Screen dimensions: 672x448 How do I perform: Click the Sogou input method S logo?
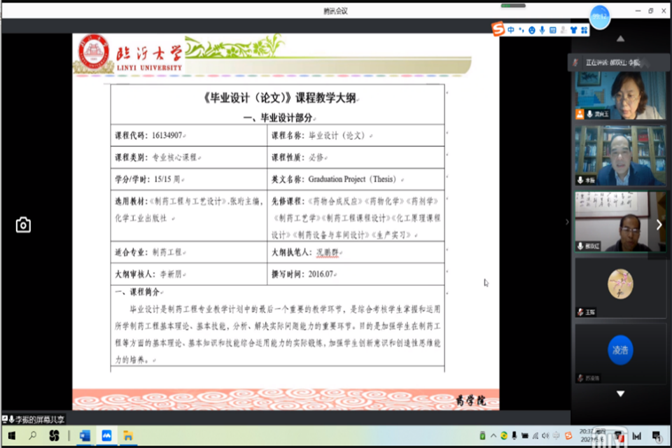(x=498, y=29)
